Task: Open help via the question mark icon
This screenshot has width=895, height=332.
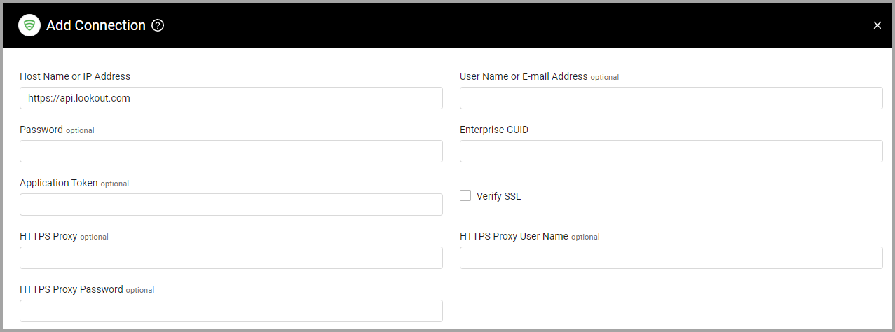Action: [x=158, y=26]
